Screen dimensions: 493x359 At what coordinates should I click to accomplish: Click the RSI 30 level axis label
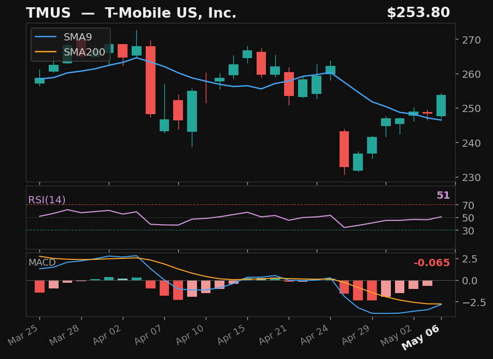468,231
